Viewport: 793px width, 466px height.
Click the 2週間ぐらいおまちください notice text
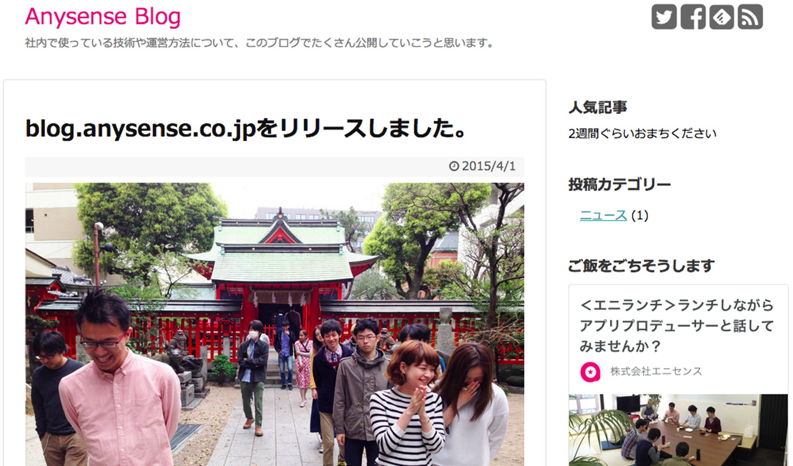[643, 133]
